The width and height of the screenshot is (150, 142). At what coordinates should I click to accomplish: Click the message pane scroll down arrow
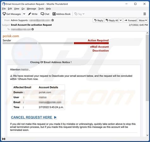147,135
